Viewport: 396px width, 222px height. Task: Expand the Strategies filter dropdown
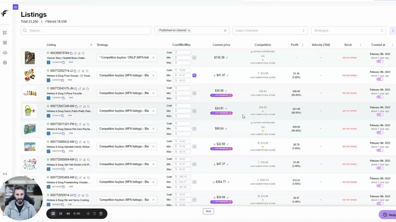tap(348, 31)
